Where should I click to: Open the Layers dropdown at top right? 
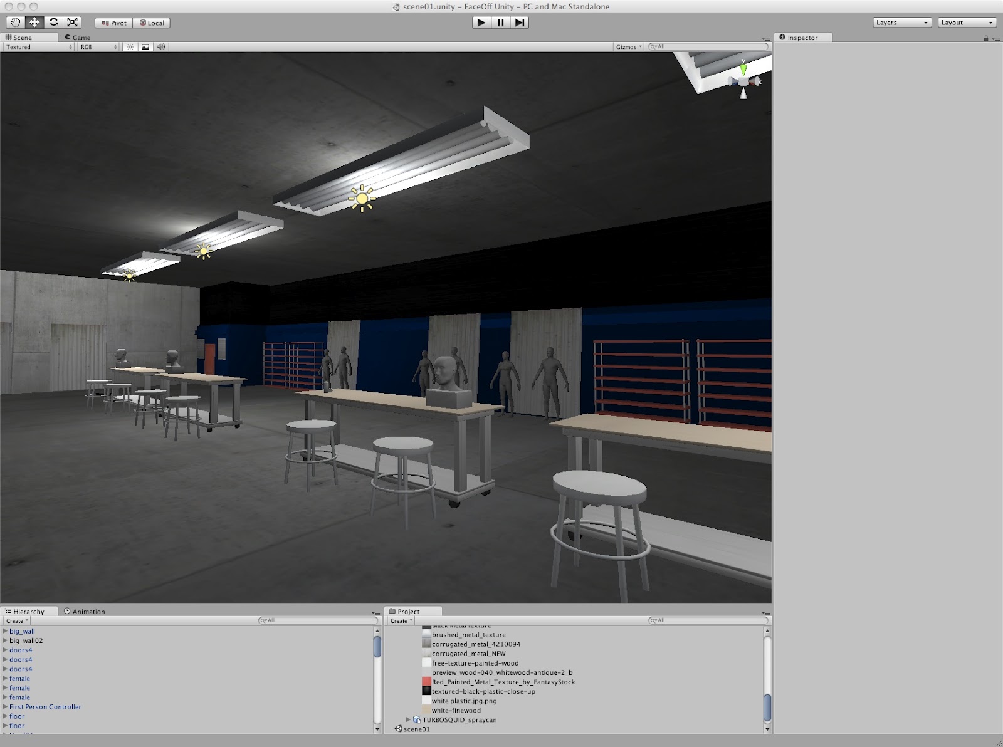coord(901,22)
